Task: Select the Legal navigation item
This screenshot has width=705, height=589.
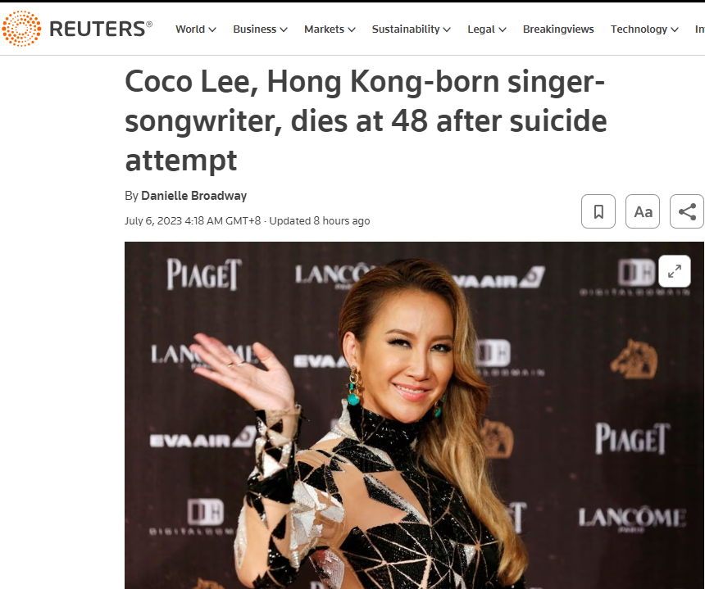Action: pyautogui.click(x=481, y=29)
